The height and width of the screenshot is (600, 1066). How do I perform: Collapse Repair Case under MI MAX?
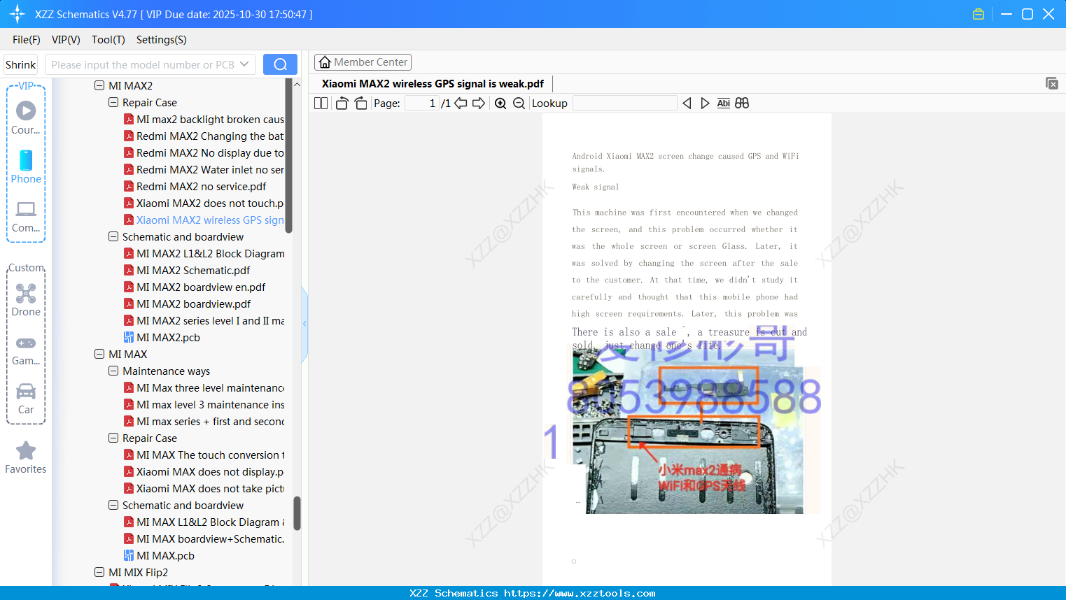pos(113,438)
